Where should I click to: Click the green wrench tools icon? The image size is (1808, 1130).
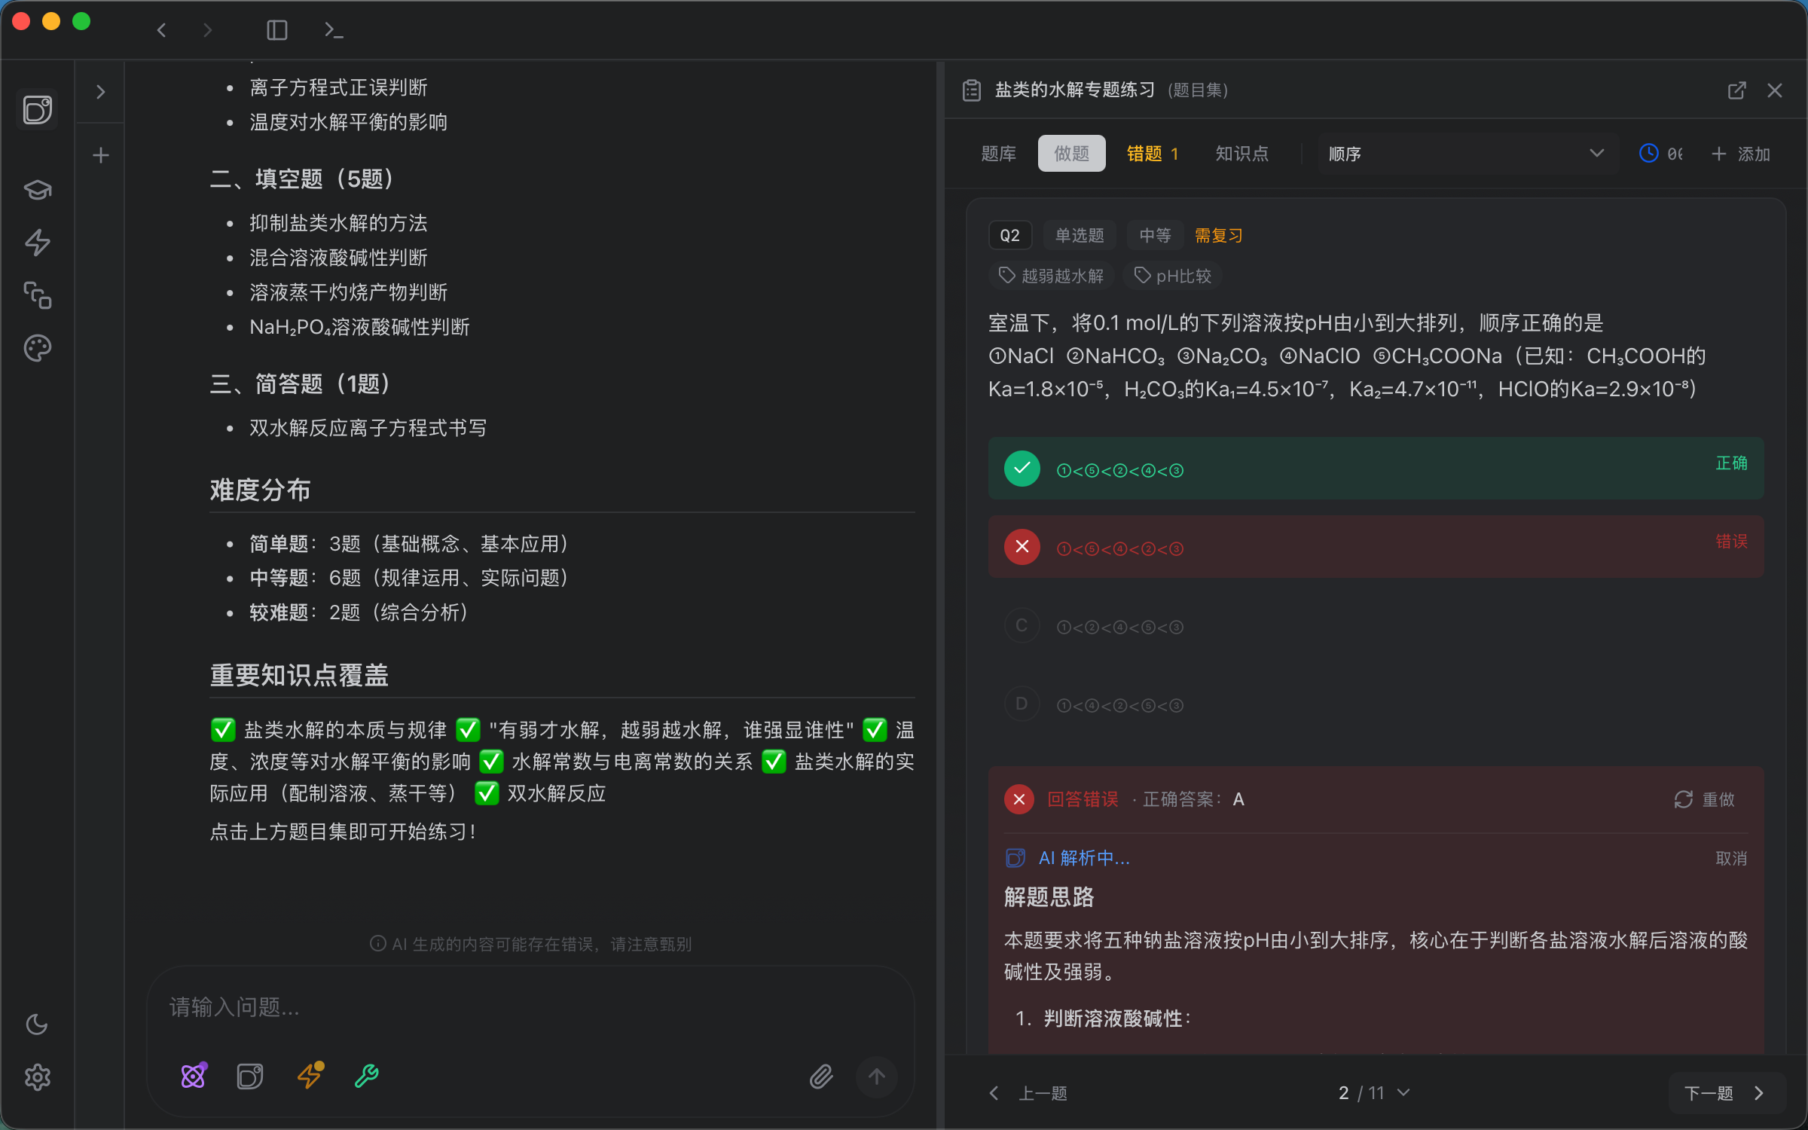[x=367, y=1076]
